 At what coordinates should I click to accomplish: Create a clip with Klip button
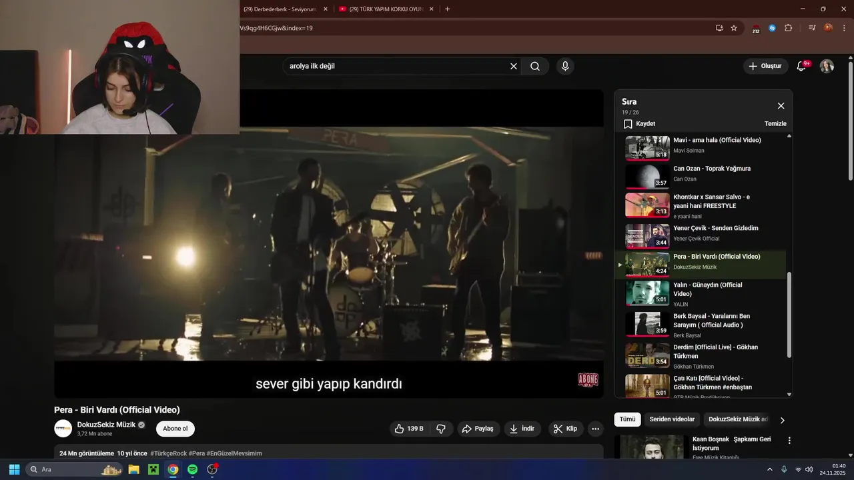(566, 429)
